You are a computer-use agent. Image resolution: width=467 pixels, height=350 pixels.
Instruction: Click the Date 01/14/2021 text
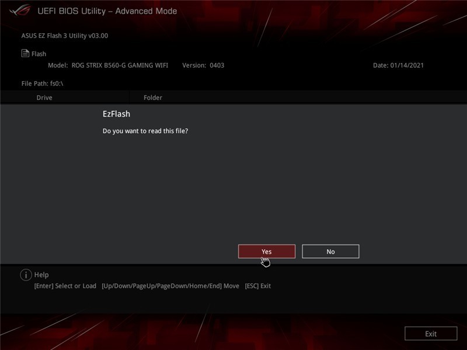(398, 65)
